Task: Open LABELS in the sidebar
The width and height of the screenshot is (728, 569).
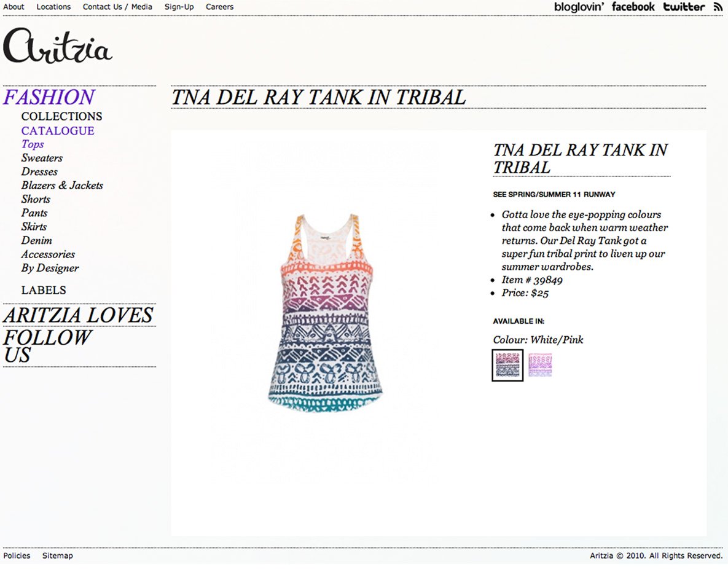Action: [x=44, y=290]
